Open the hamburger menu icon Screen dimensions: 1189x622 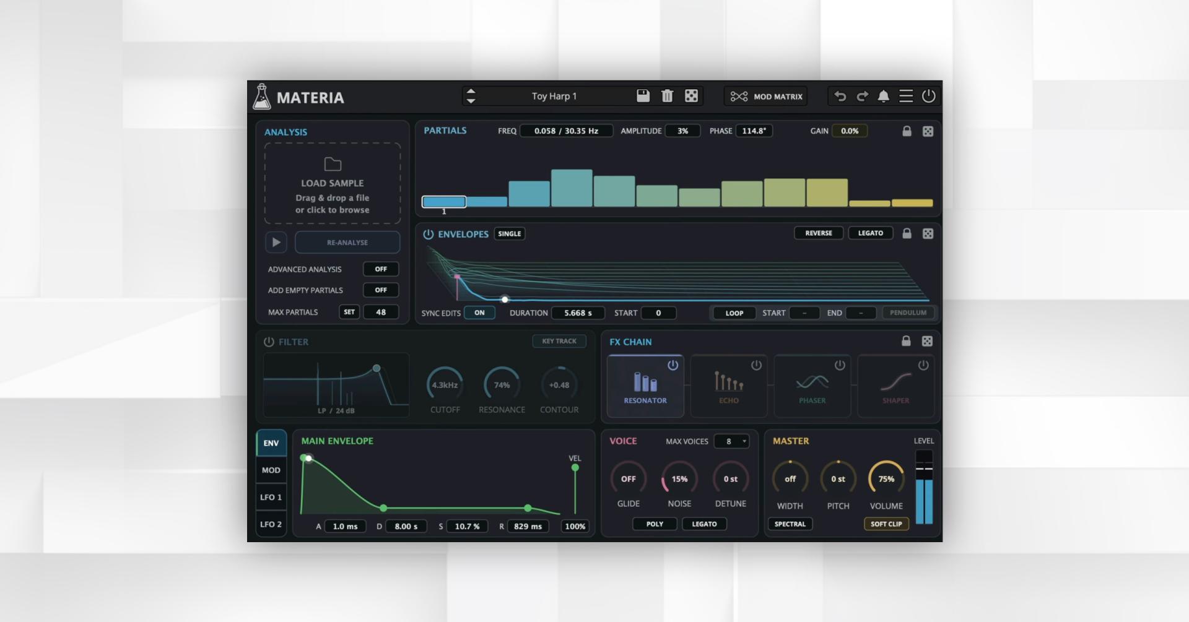coord(906,96)
